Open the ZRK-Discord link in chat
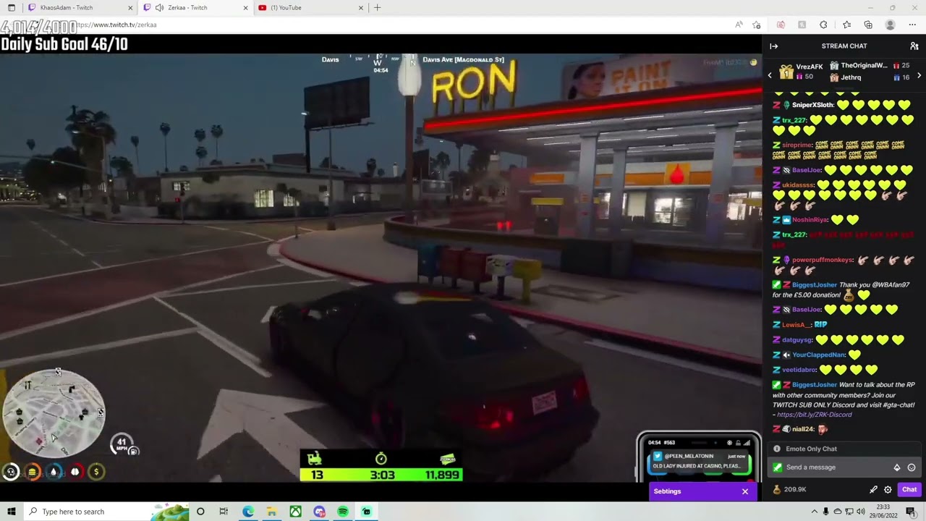The image size is (926, 521). (x=814, y=415)
